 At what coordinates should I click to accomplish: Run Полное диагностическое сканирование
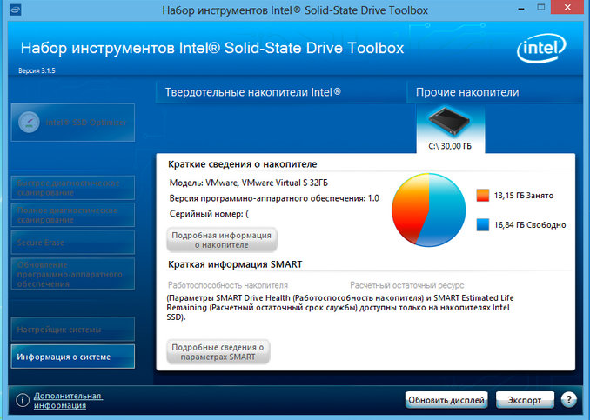(x=73, y=215)
